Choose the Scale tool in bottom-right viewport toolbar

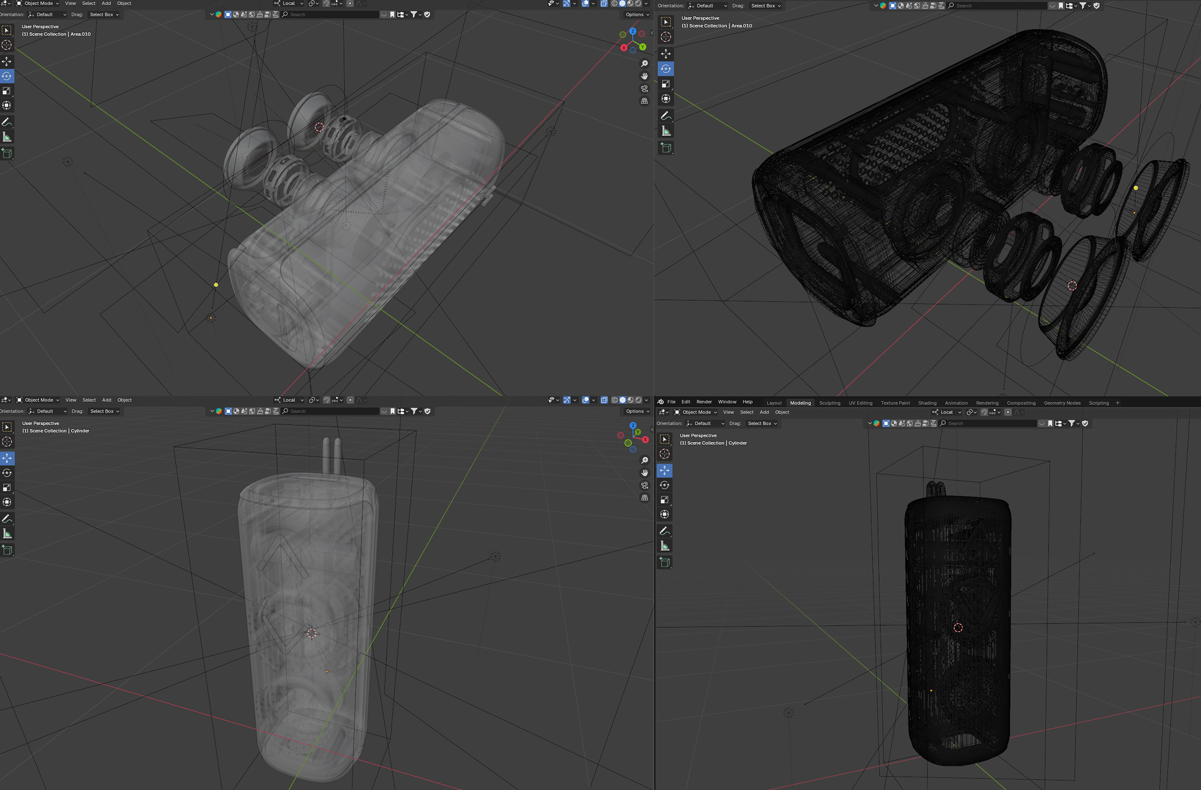click(x=665, y=500)
